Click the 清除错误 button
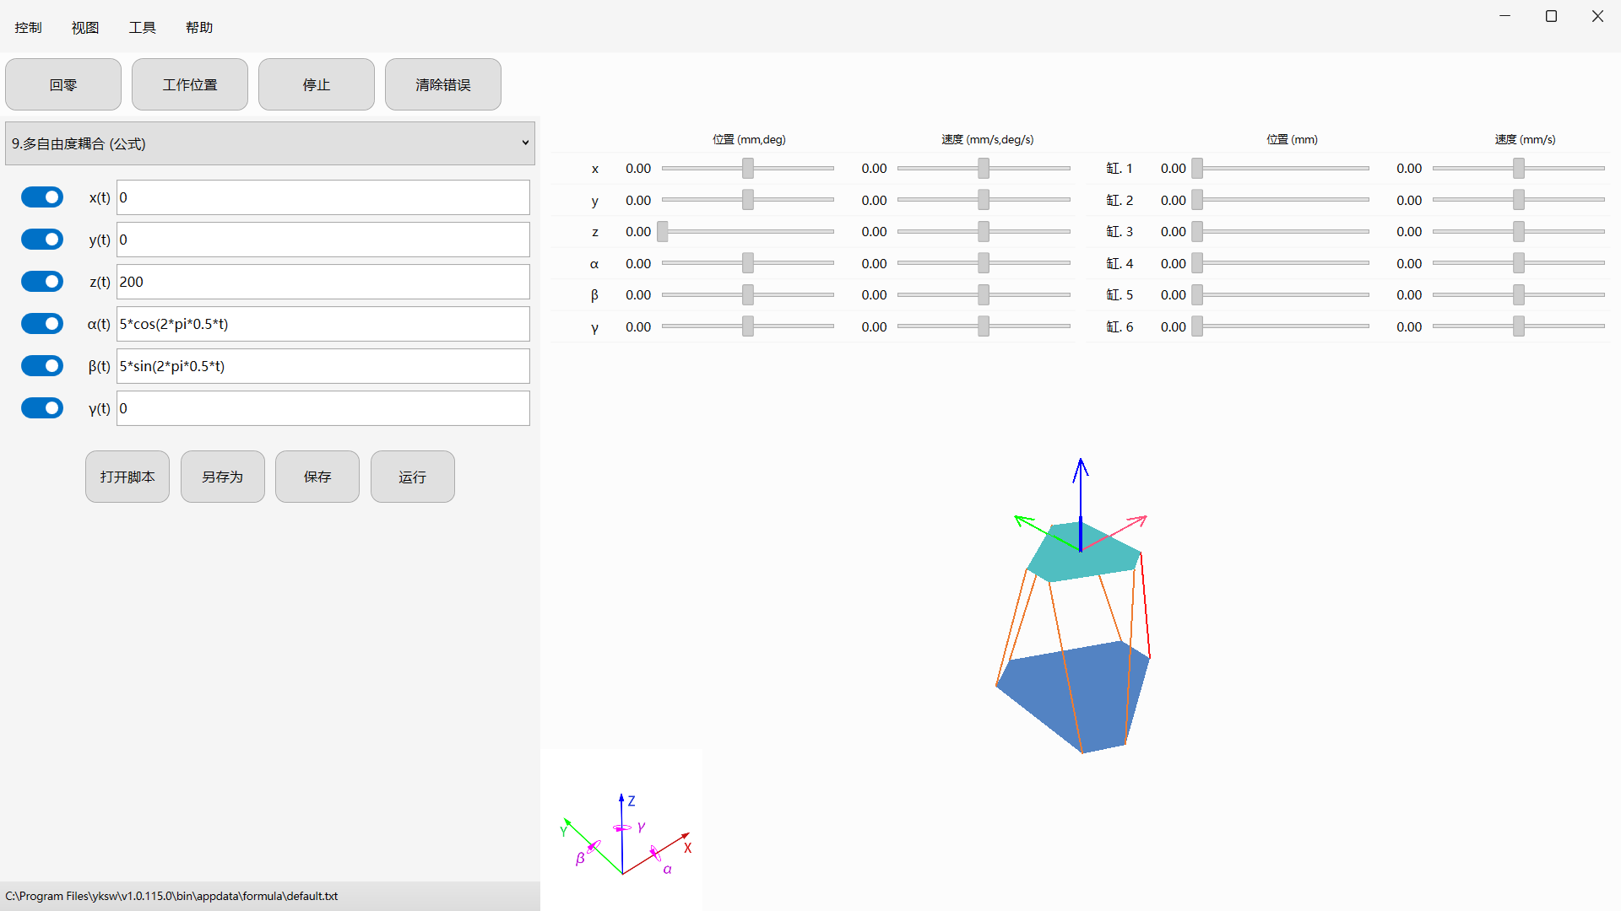The width and height of the screenshot is (1621, 911). point(443,84)
